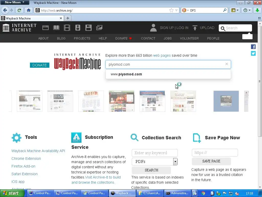Switch to C:\Users\A... taskbar window
The height and width of the screenshot is (197, 262).
pos(150,193)
